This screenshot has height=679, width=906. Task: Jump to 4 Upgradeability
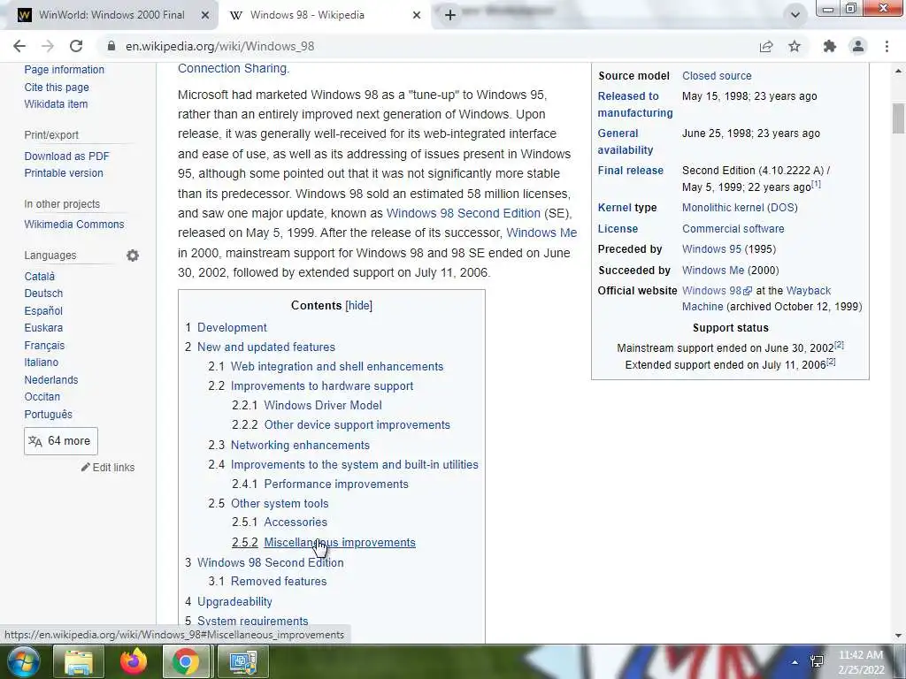tap(234, 601)
